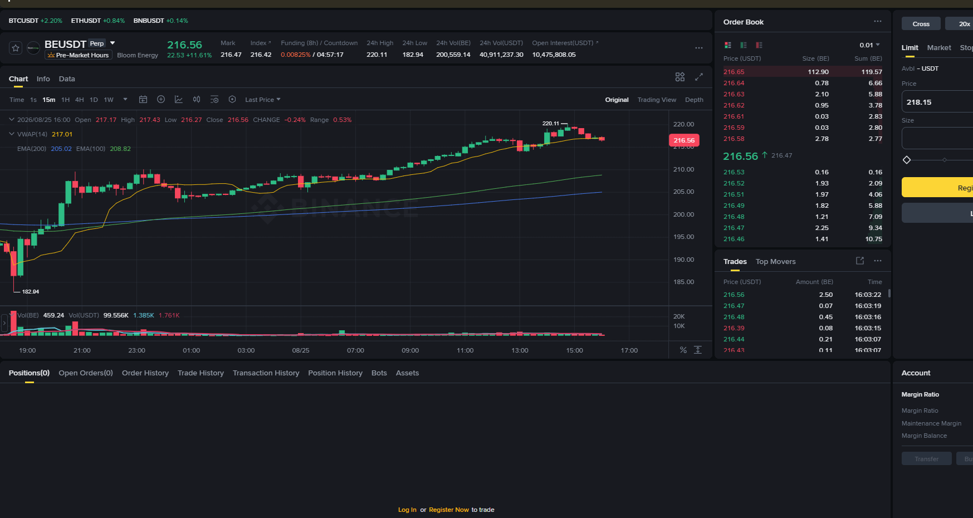This screenshot has width=973, height=518.
Task: Click the add/plus circle icon in chart toolbar
Action: click(x=161, y=99)
